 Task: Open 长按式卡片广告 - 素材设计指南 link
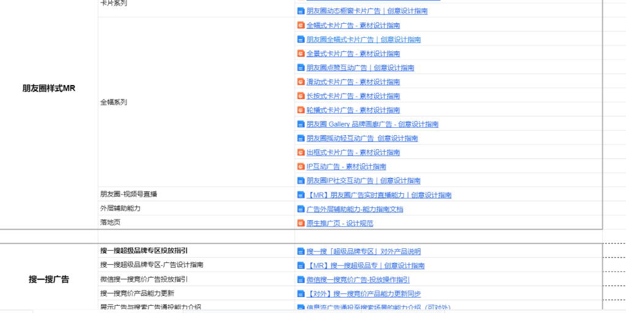[x=353, y=95]
